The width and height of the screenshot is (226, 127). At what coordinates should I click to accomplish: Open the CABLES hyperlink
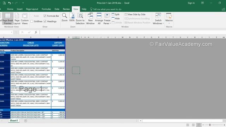point(31,43)
